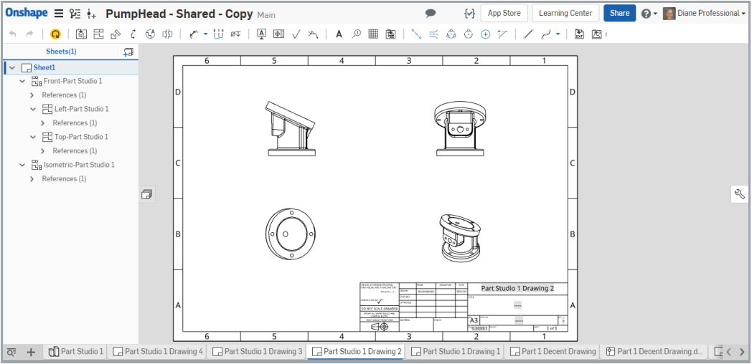Open the Diane Professional account dropdown
The width and height of the screenshot is (752, 364).
(704, 13)
